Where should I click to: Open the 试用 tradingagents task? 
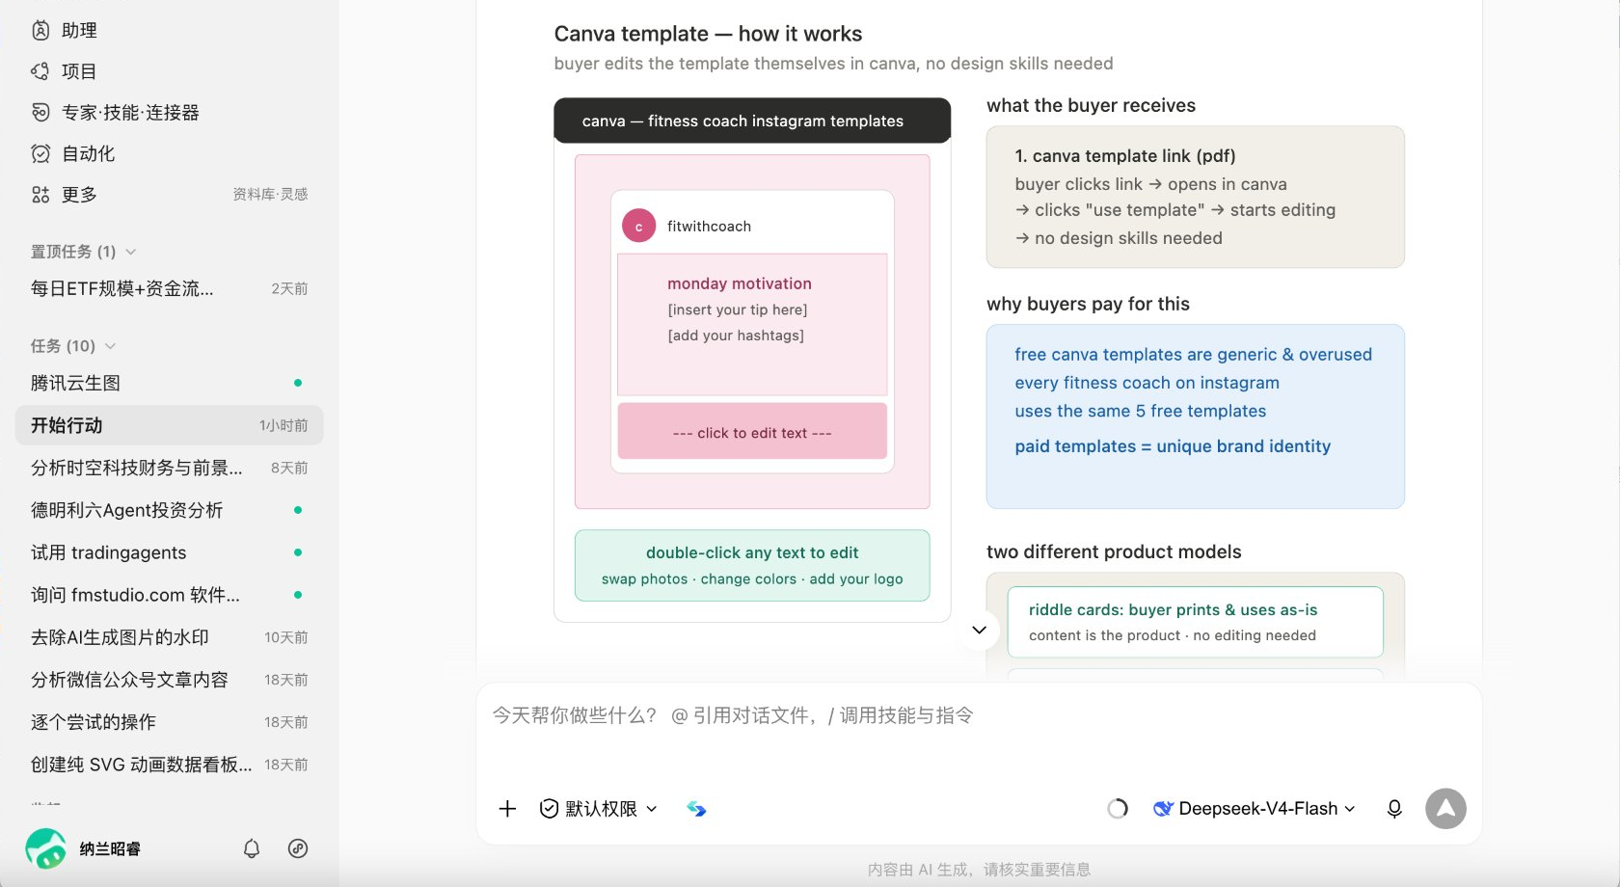pyautogui.click(x=169, y=552)
